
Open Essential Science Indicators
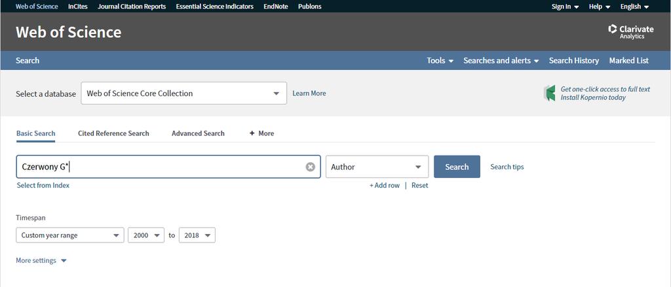215,7
